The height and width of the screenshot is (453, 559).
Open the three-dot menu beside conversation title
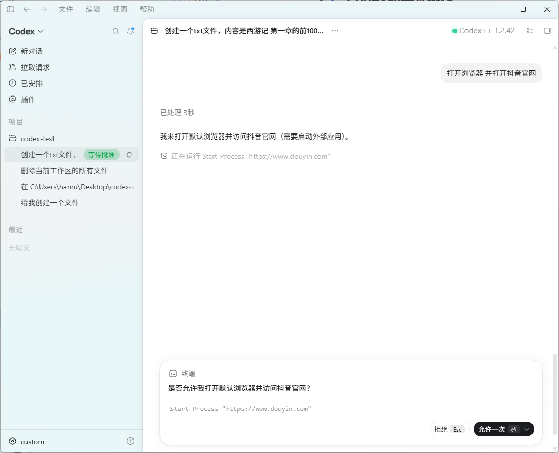[335, 31]
